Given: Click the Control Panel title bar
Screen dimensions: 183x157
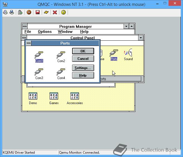Looking at the screenshot, I should click(x=82, y=38).
